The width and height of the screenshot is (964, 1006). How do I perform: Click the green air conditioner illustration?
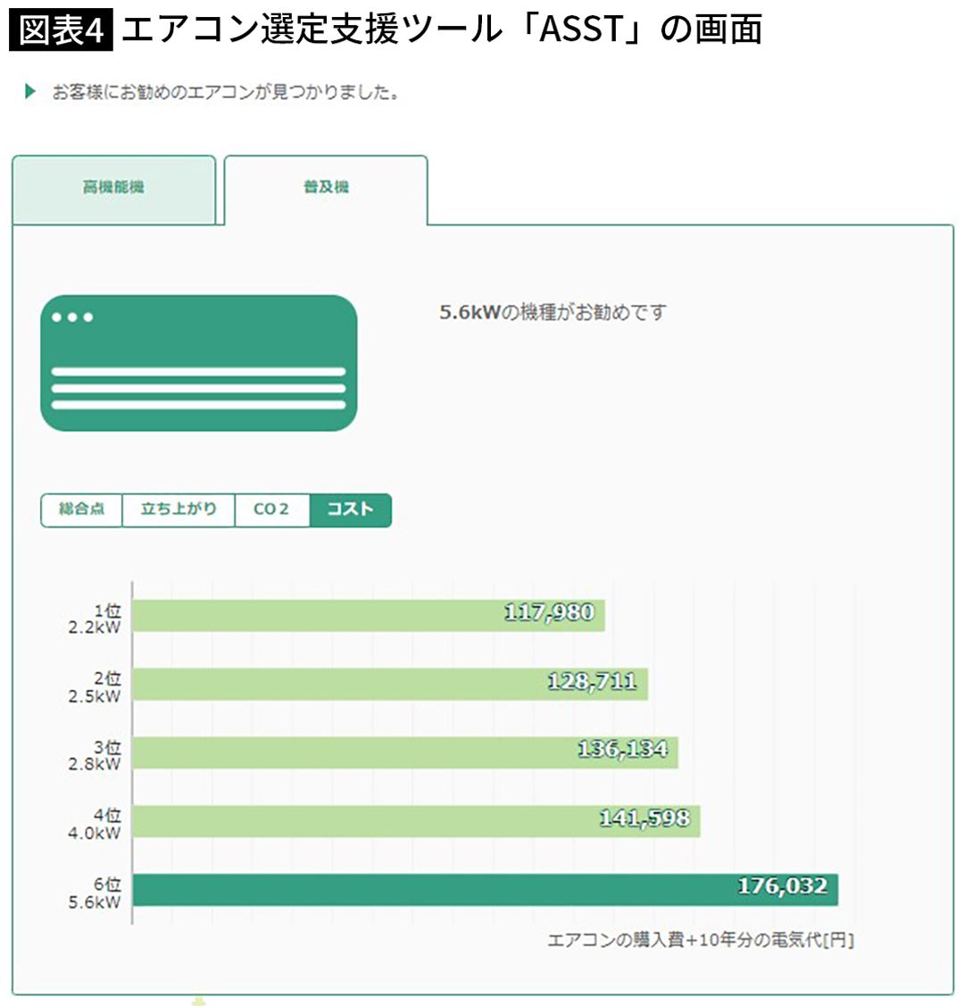[198, 363]
